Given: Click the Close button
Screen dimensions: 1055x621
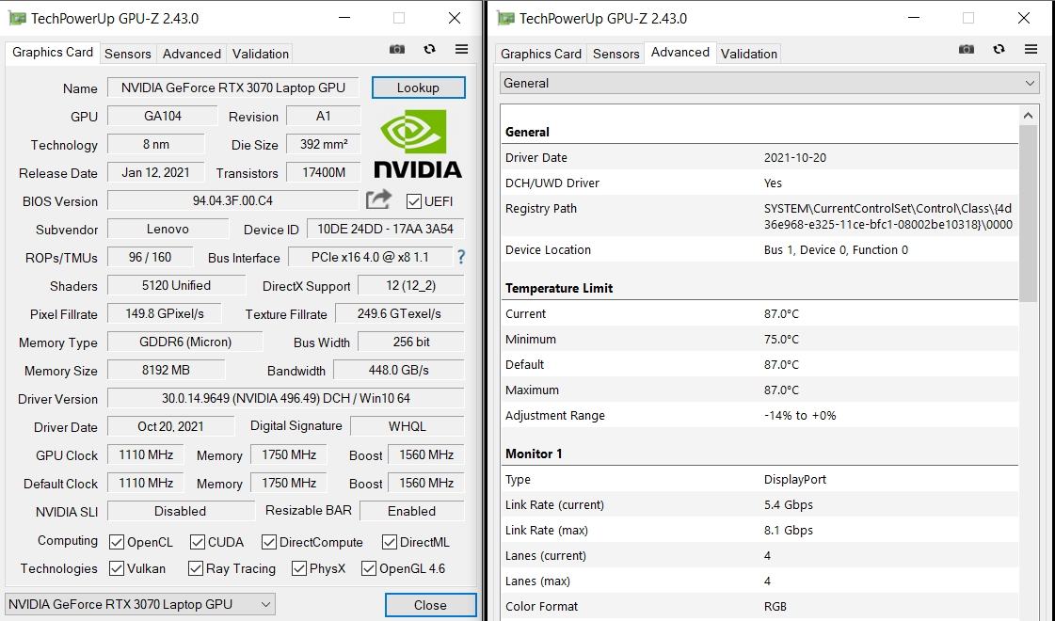Looking at the screenshot, I should [431, 605].
